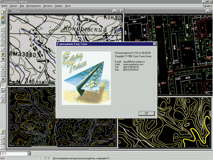Click OK in the about dialog
Screen dimensions: 213x160
click(147, 113)
